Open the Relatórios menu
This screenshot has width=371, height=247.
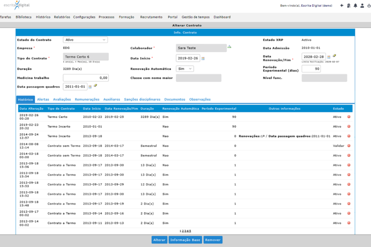click(62, 17)
